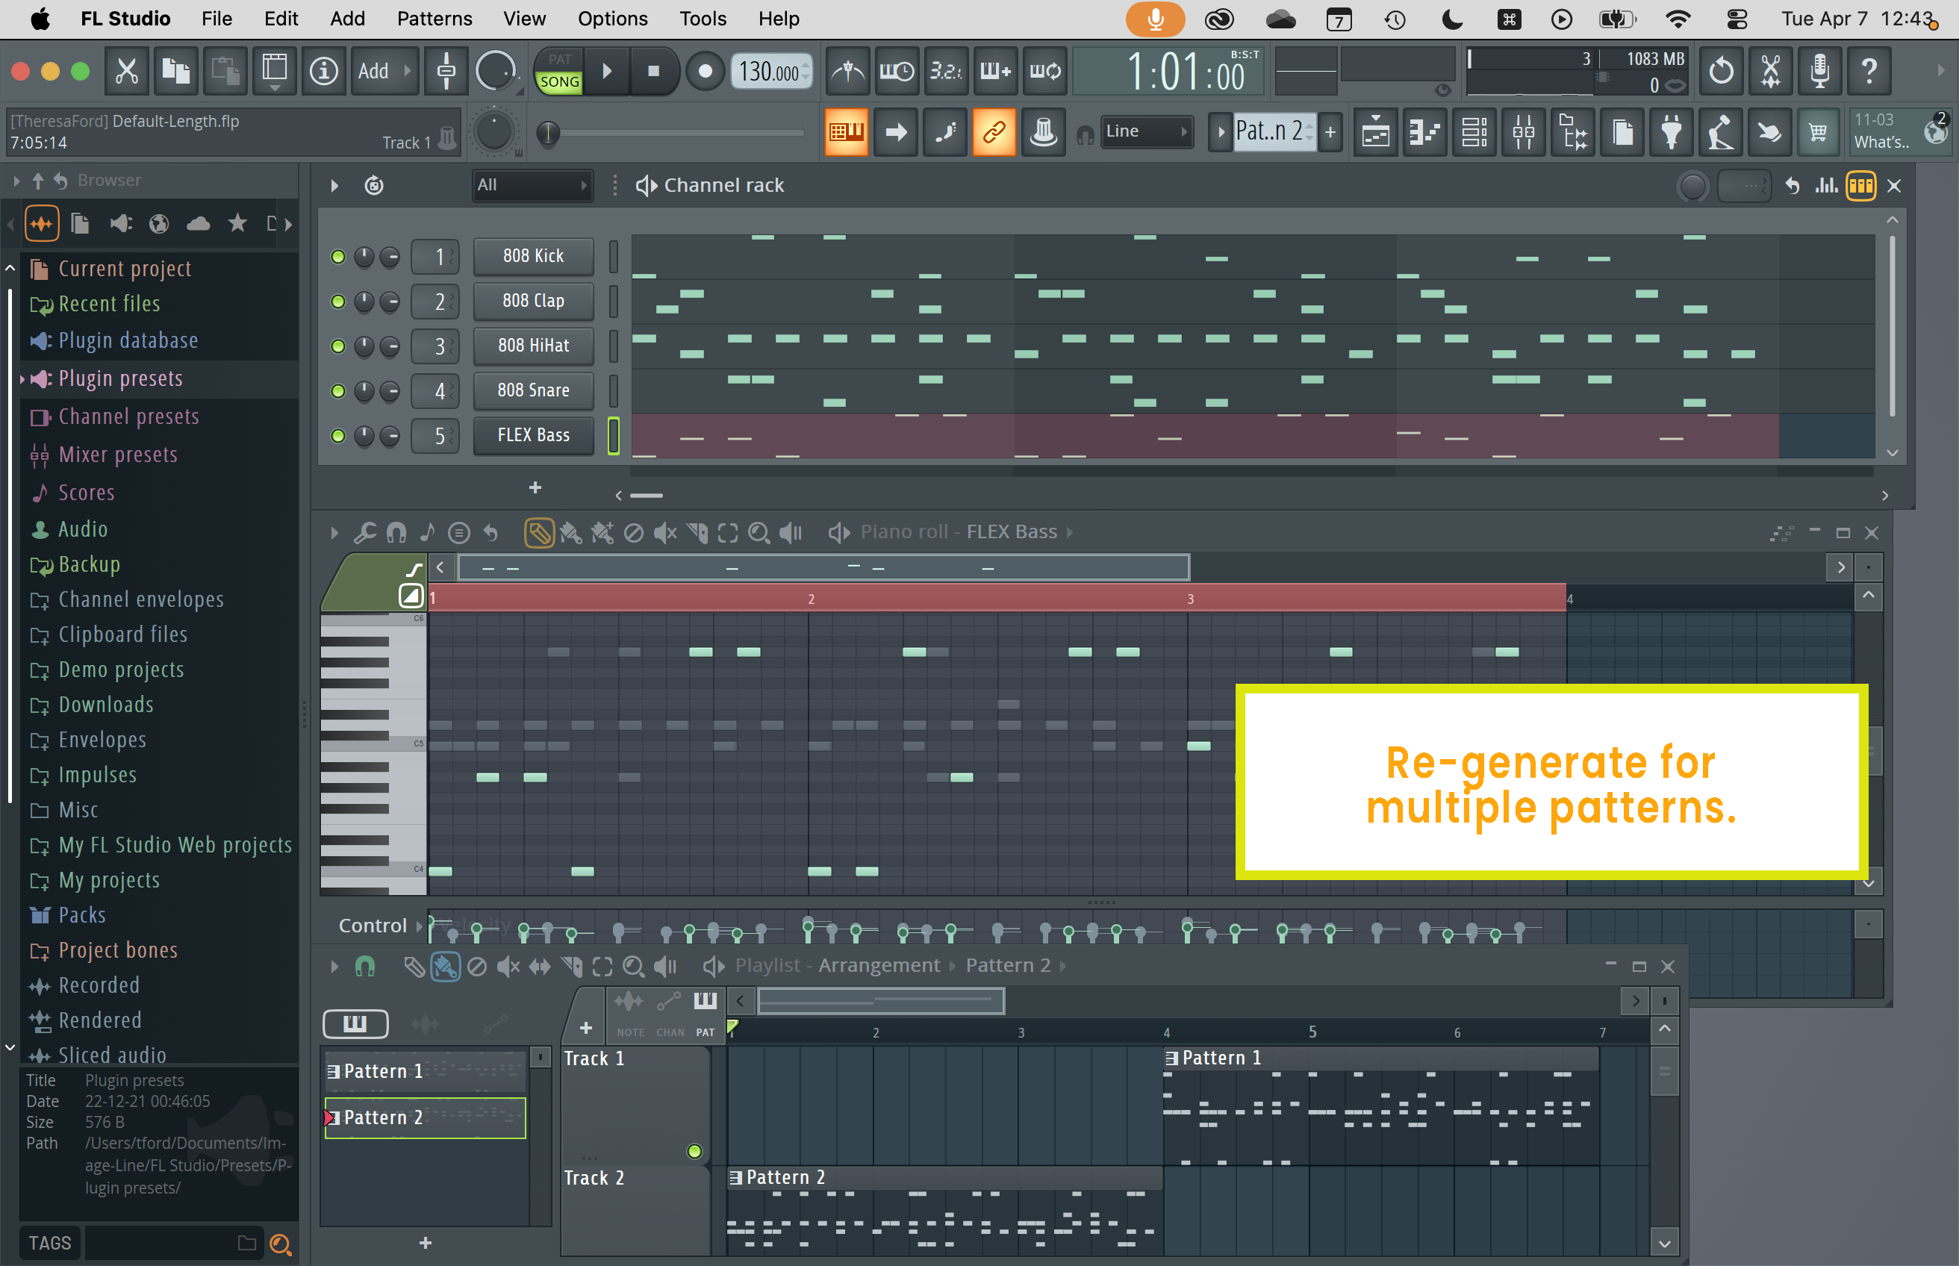This screenshot has width=1959, height=1266.
Task: Click the scissors cut icon in toolbar
Action: pos(127,72)
